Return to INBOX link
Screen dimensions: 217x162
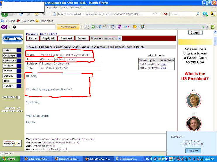[x=53, y=34]
